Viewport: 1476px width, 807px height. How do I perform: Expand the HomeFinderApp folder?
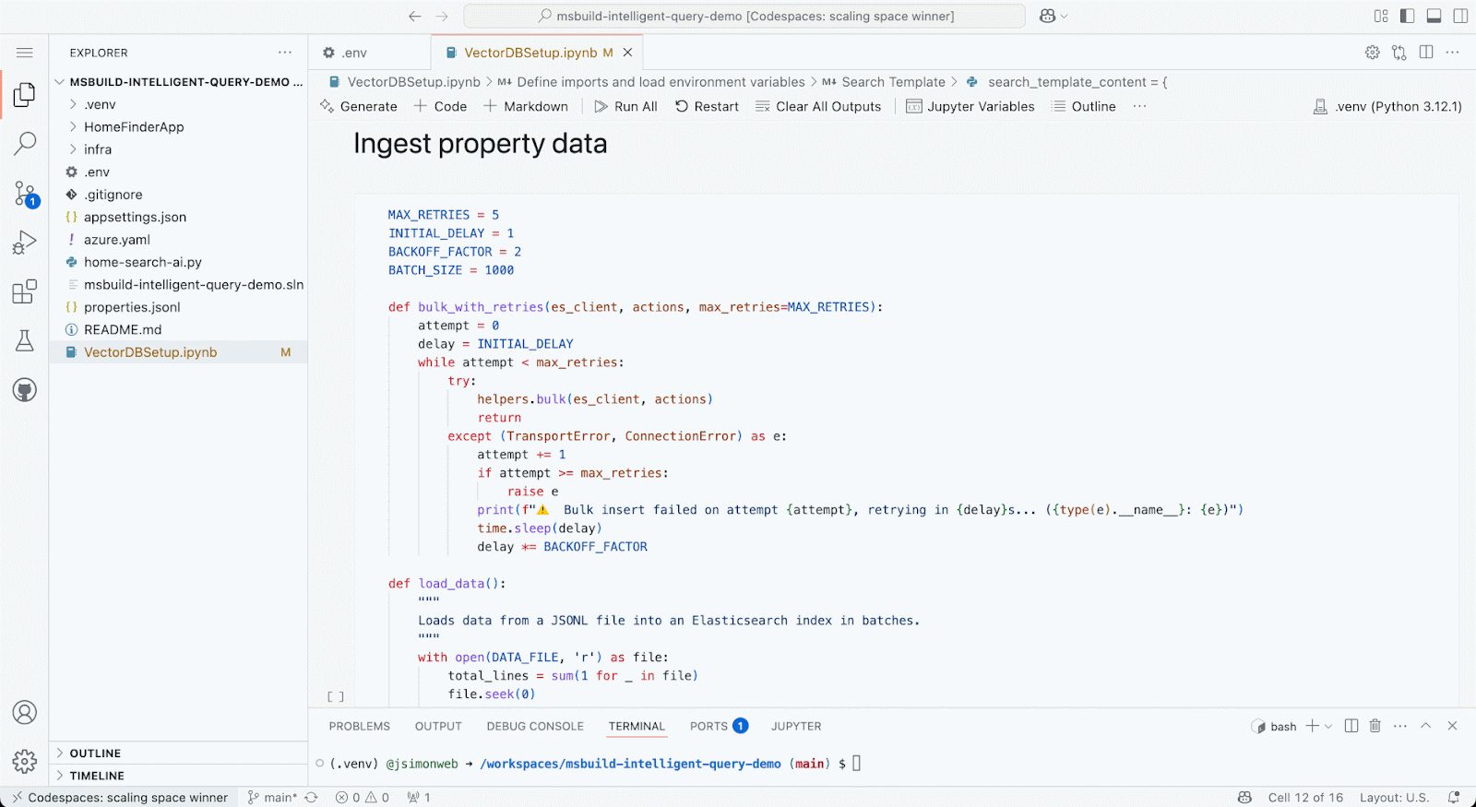pos(134,127)
